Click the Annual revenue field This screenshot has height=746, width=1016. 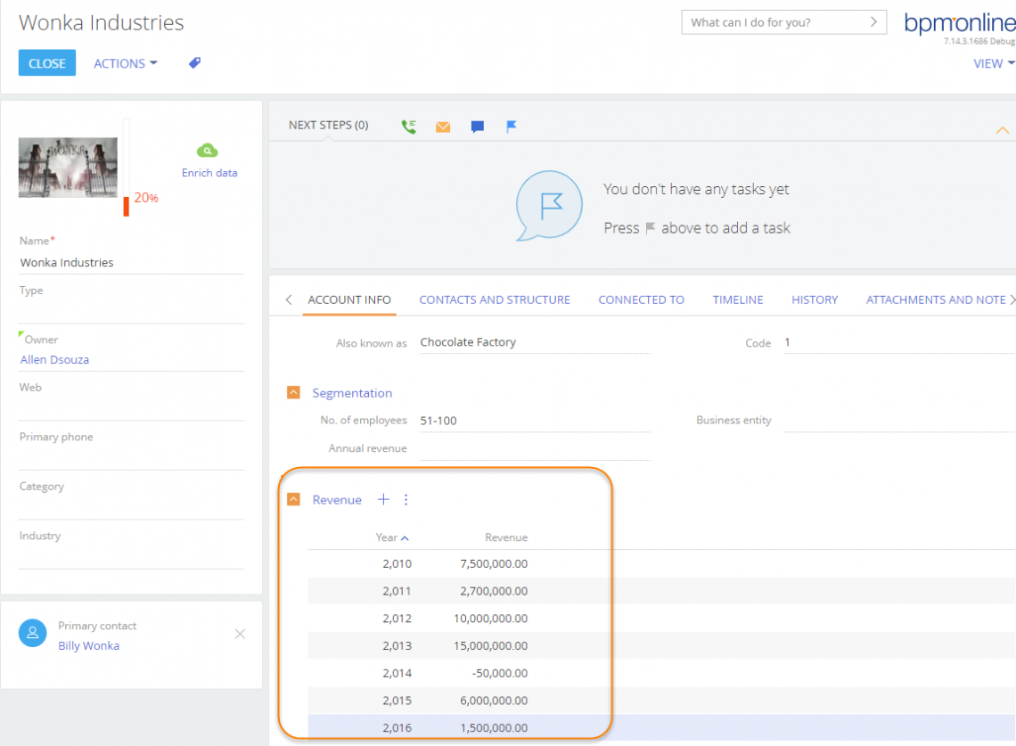(535, 448)
